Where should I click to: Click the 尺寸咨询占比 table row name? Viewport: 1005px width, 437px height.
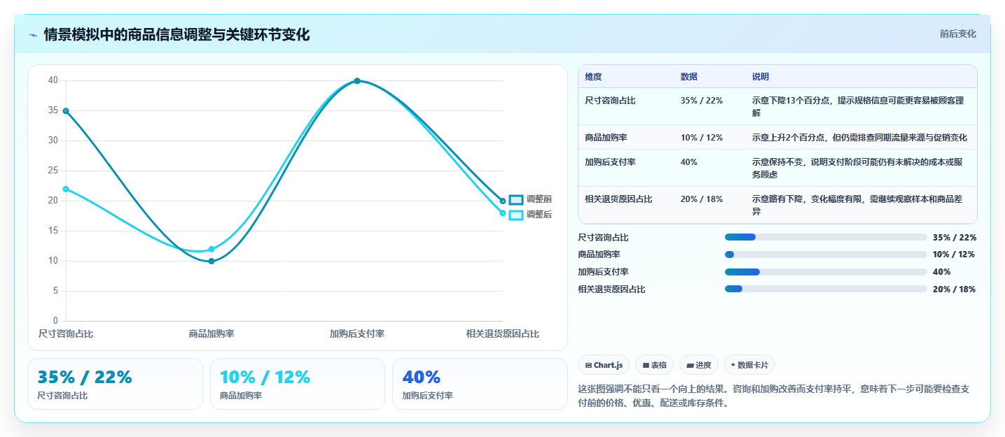point(610,101)
